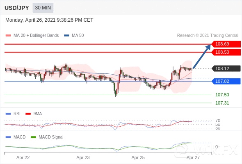
Task: Click the 9MA legend label
Action: pos(38,114)
